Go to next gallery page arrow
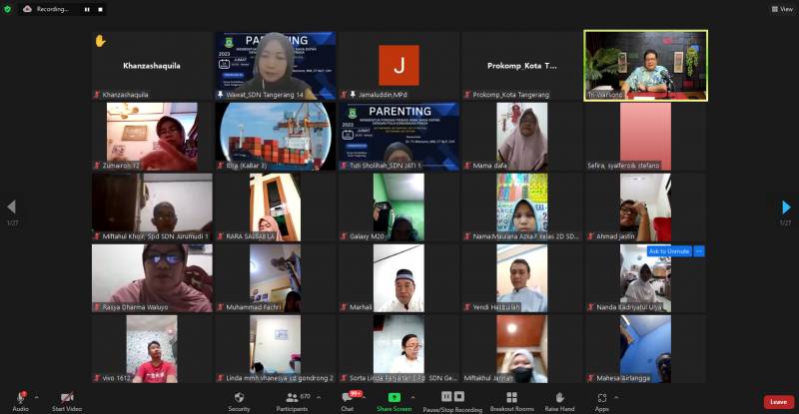799x414 pixels. [786, 207]
